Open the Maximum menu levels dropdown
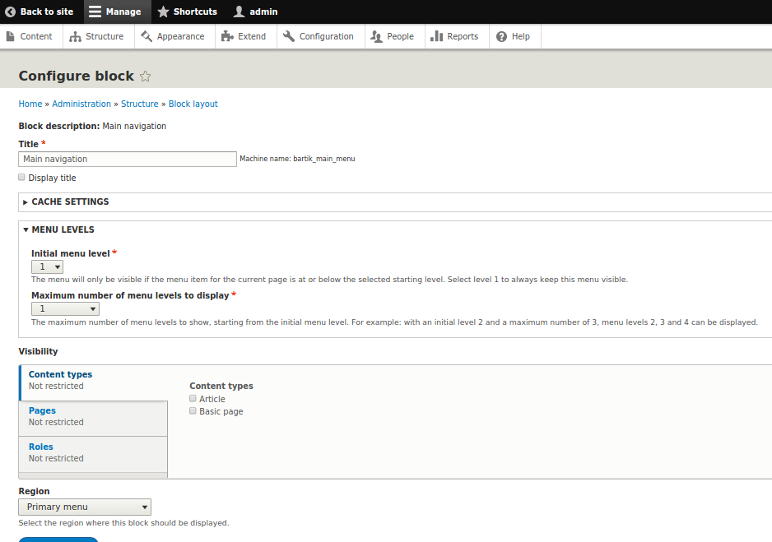772x542 pixels. pyautogui.click(x=65, y=308)
